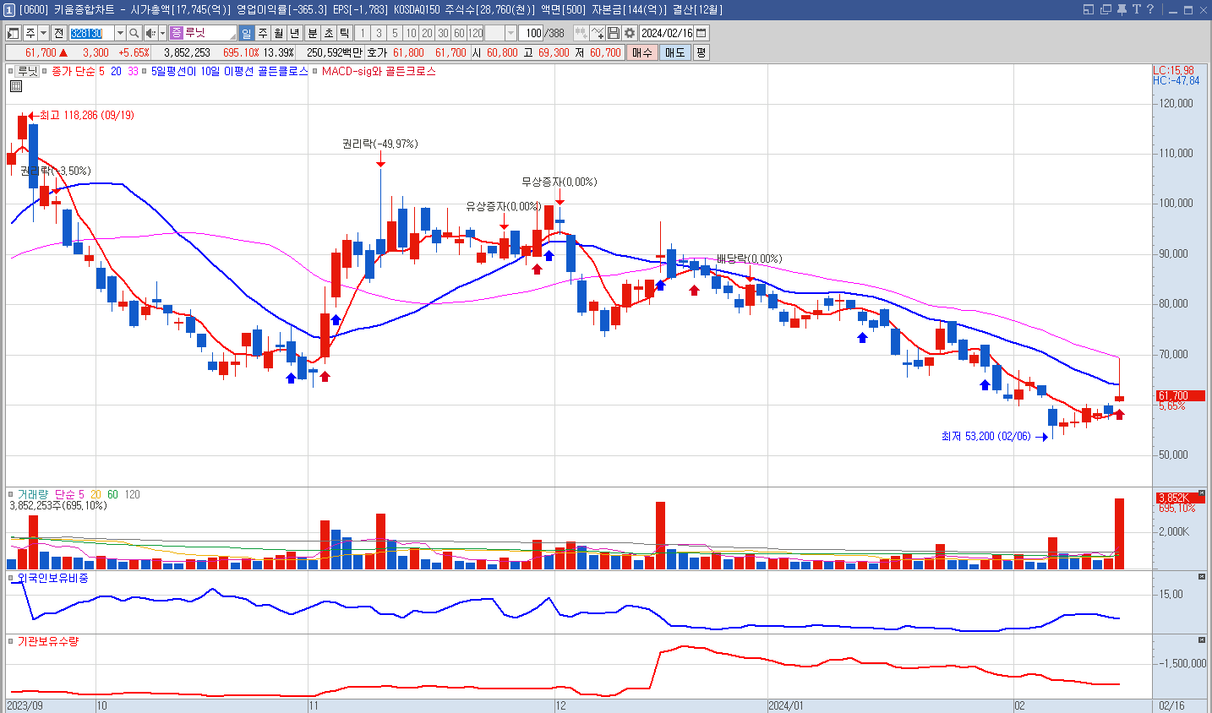Switch to the 월 monthly period
Image resolution: width=1212 pixels, height=713 pixels.
coord(279,33)
